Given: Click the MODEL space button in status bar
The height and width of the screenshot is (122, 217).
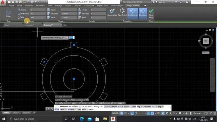Looking at the screenshot, I should tap(115, 113).
